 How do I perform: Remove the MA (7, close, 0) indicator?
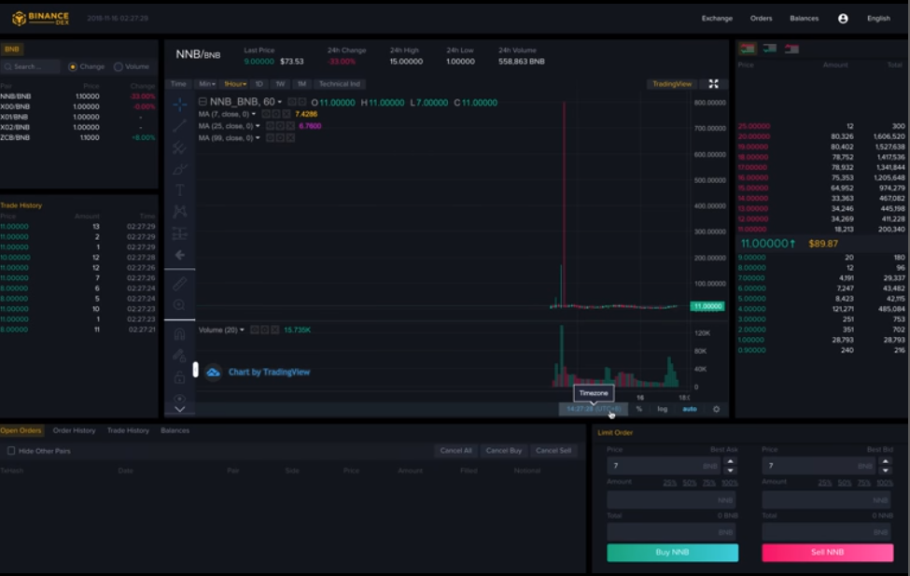point(287,115)
